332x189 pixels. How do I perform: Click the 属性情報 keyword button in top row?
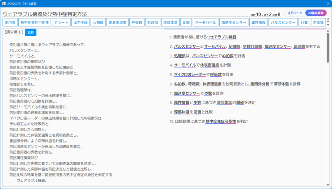click(x=259, y=22)
